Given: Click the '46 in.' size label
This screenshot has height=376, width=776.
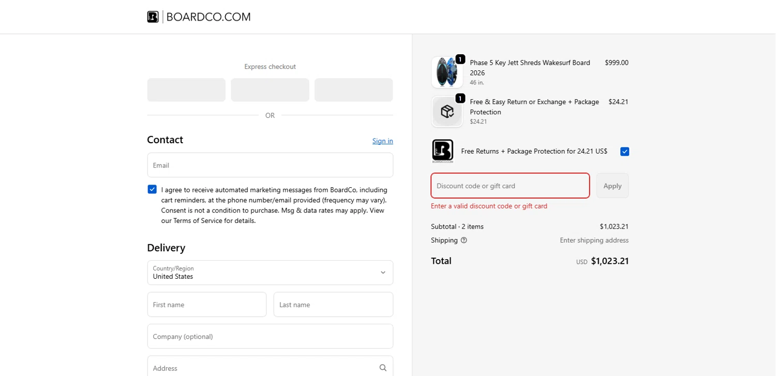Looking at the screenshot, I should 477,82.
